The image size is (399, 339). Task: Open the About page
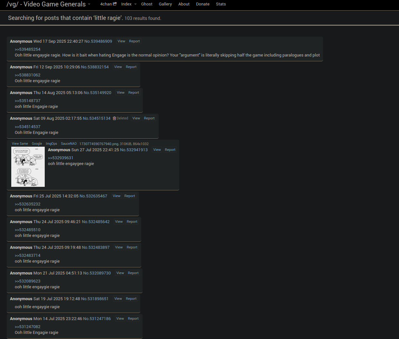point(184,4)
